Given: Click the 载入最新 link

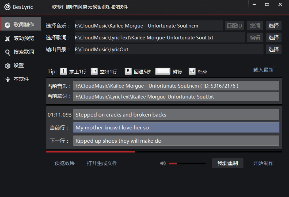Looking at the screenshot, I should coord(263,70).
